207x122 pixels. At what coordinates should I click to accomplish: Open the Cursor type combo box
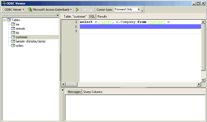click(x=138, y=9)
